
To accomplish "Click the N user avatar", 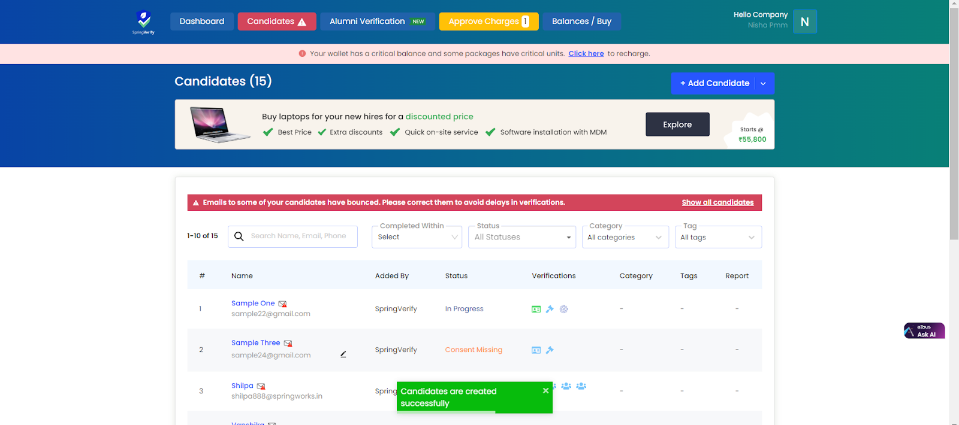I will (804, 22).
